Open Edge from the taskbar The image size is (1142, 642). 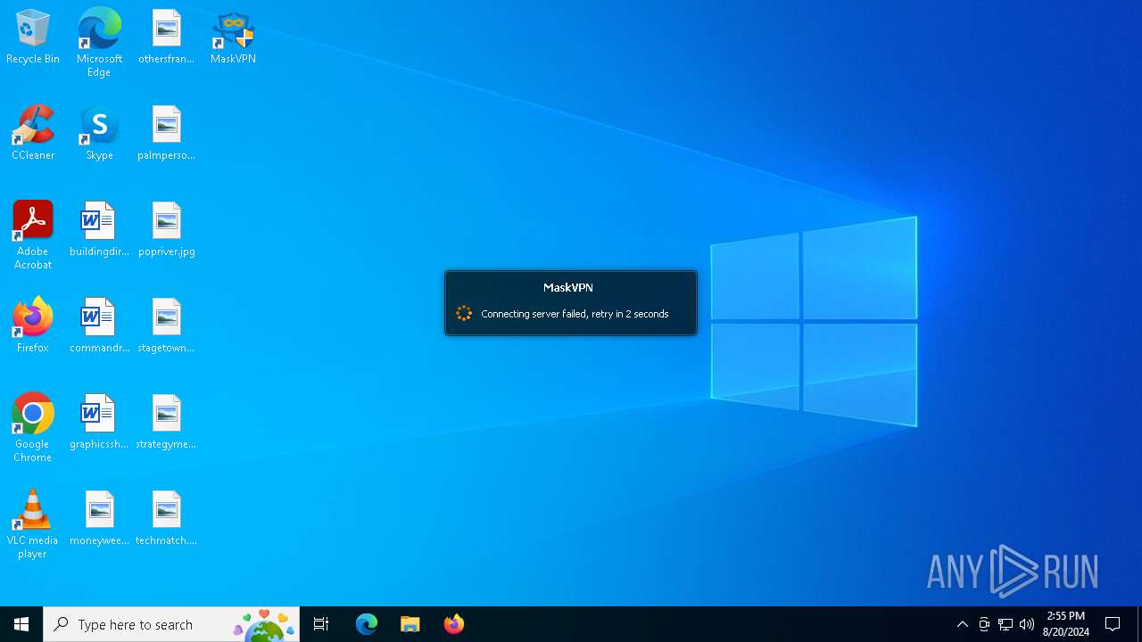[x=367, y=624]
